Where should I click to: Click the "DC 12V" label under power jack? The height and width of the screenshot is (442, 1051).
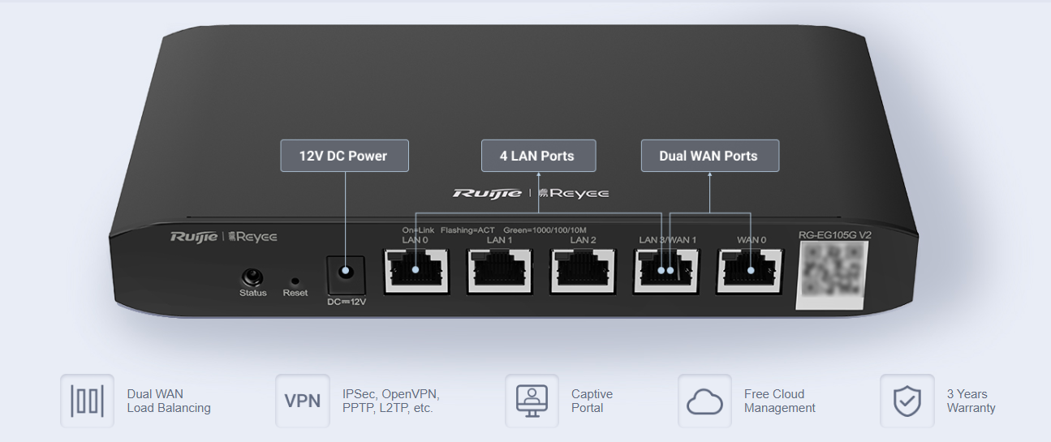[x=347, y=302]
